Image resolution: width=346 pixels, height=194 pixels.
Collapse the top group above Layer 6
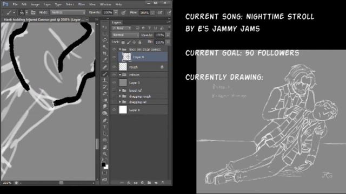(120, 50)
